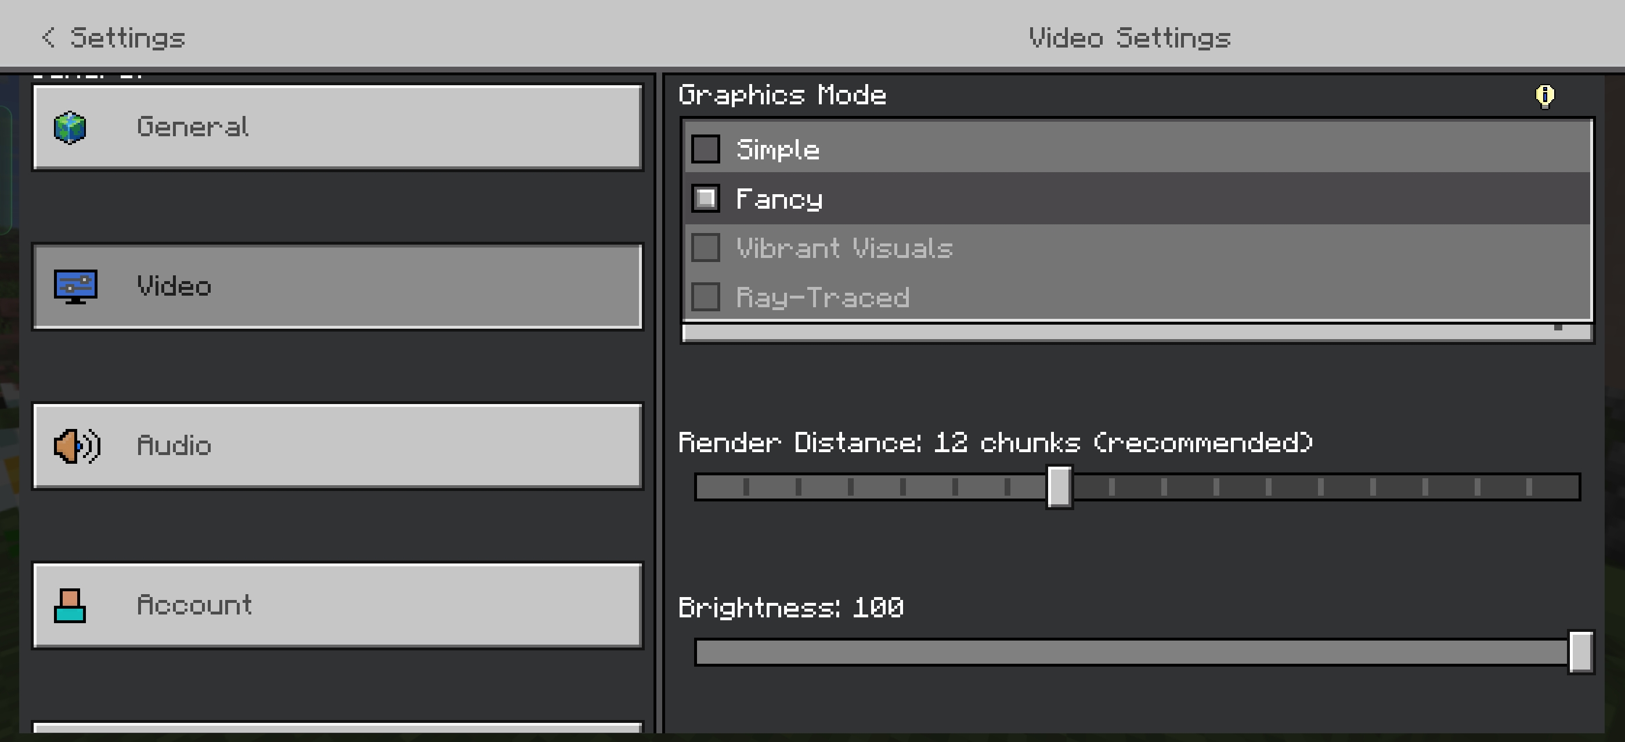Select the Fancy graphics mode checkbox

pyautogui.click(x=705, y=199)
